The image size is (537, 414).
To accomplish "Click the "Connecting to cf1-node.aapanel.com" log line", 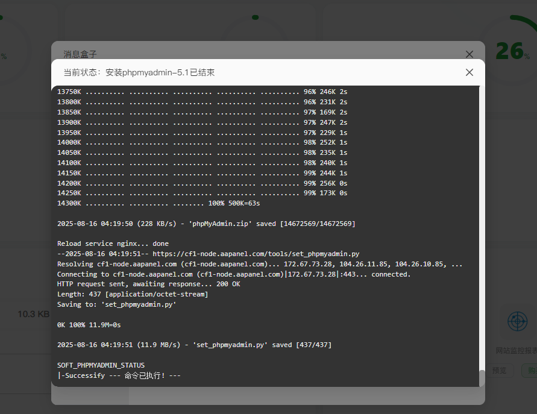I will point(234,274).
